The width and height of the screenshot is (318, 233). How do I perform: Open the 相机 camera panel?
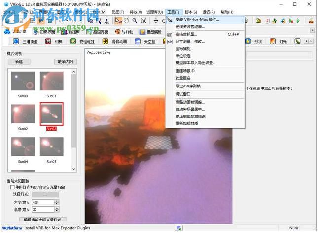(54, 41)
